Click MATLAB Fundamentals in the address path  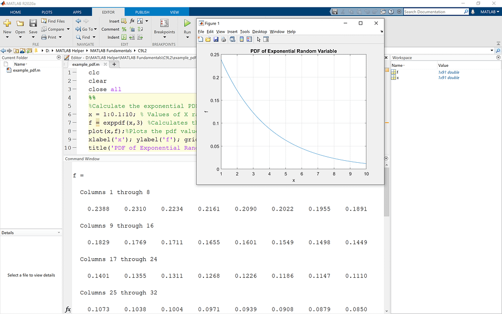tap(111, 51)
